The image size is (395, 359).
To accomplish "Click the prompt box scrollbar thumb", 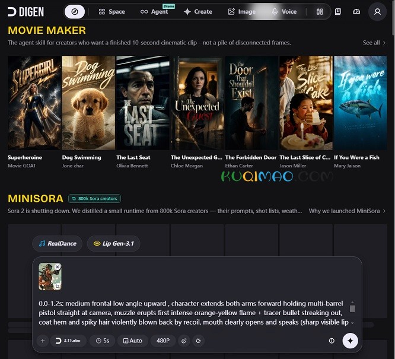I will (x=352, y=309).
